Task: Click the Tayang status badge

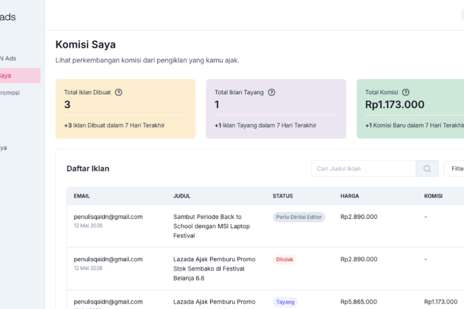Action: [285, 302]
